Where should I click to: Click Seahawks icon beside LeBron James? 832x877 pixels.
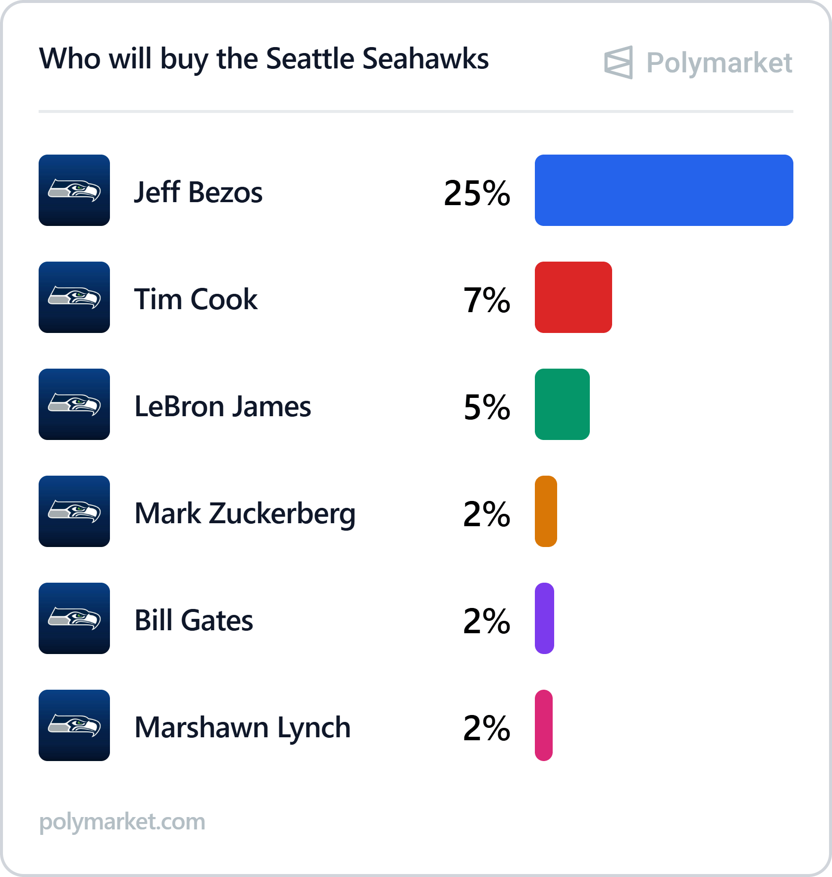point(74,404)
